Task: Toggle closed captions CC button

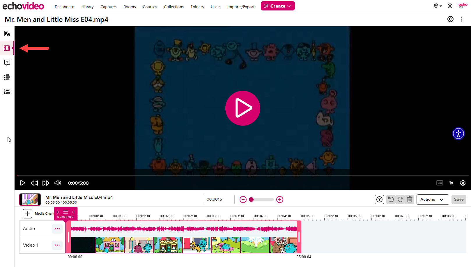Action: click(440, 183)
